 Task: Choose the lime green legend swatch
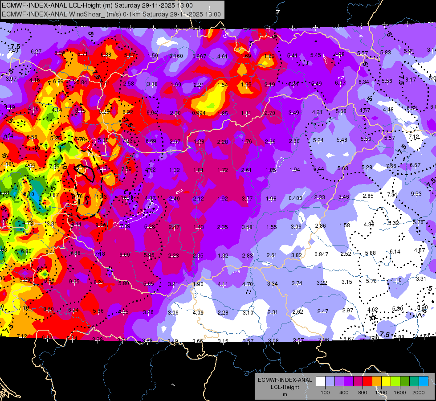point(395,381)
